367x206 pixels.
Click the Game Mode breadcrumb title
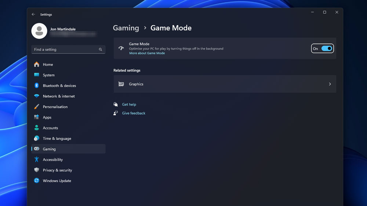pos(171,28)
